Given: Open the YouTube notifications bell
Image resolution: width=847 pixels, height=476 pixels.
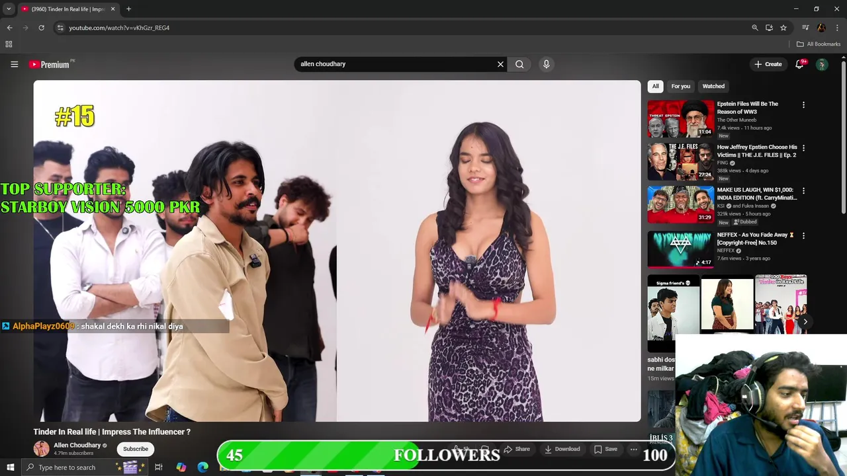Looking at the screenshot, I should point(800,64).
